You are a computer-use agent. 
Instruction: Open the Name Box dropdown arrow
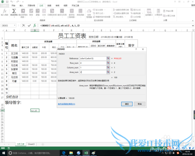[x=15, y=25]
